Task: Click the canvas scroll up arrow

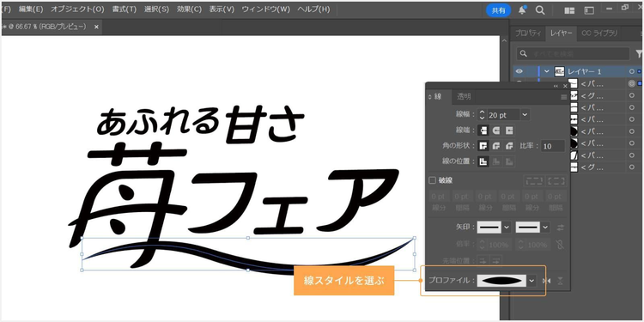Action: [x=504, y=40]
